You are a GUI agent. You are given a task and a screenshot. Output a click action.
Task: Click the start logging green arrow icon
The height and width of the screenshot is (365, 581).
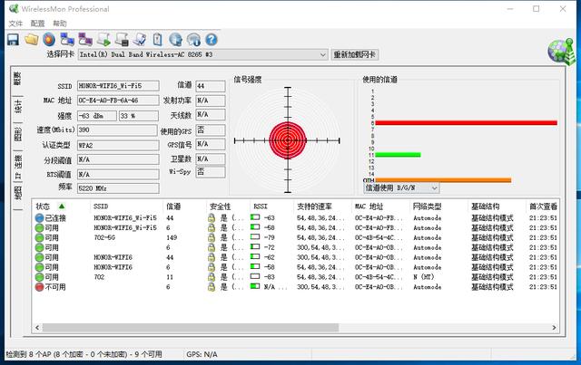103,40
